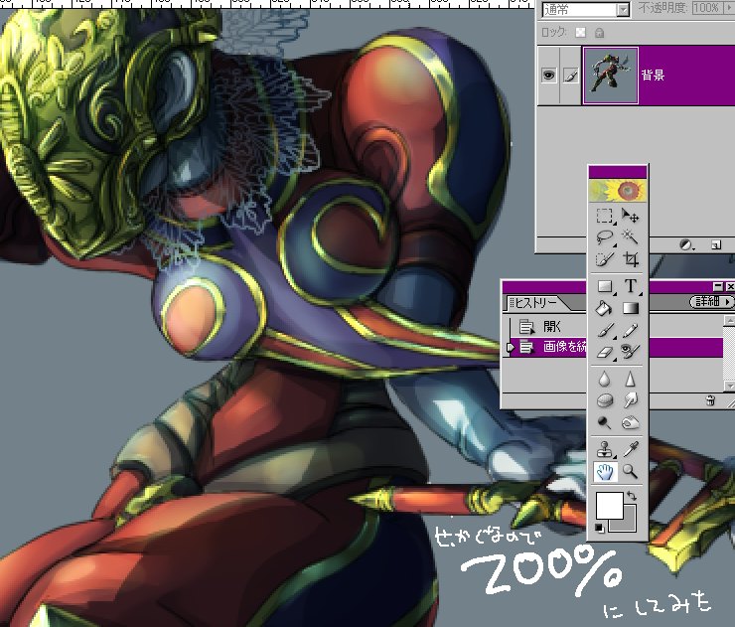This screenshot has height=627, width=735.
Task: Open the 詳細 menu in History panel
Action: point(712,301)
